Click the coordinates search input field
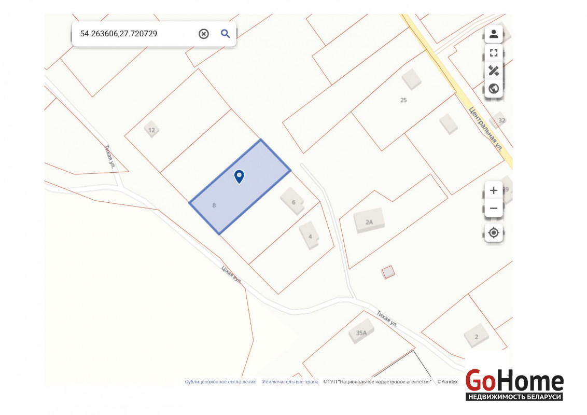 click(135, 34)
